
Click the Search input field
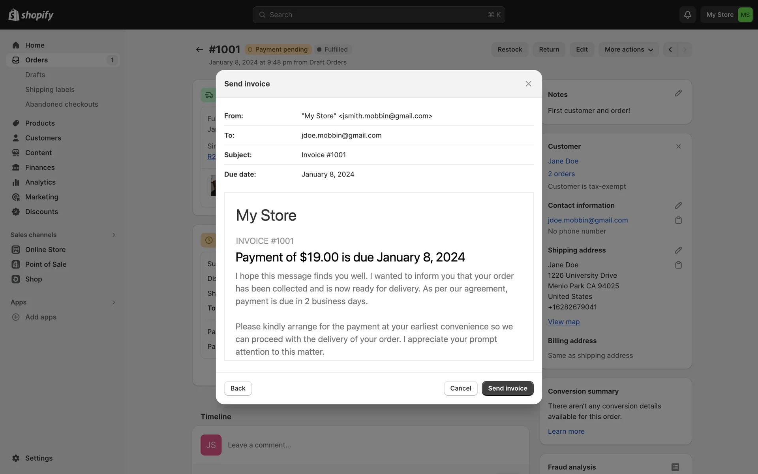click(378, 15)
